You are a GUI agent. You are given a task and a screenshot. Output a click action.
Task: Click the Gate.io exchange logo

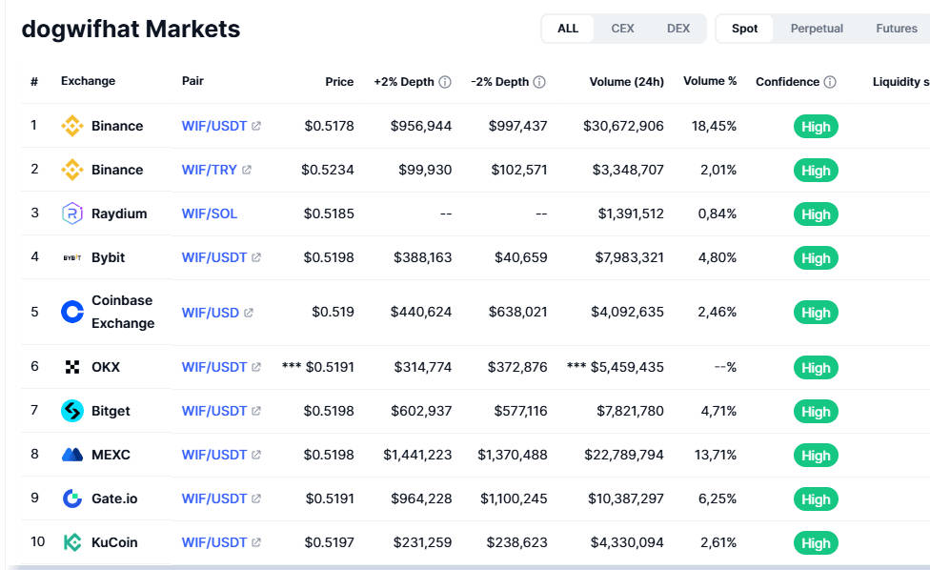pyautogui.click(x=72, y=499)
